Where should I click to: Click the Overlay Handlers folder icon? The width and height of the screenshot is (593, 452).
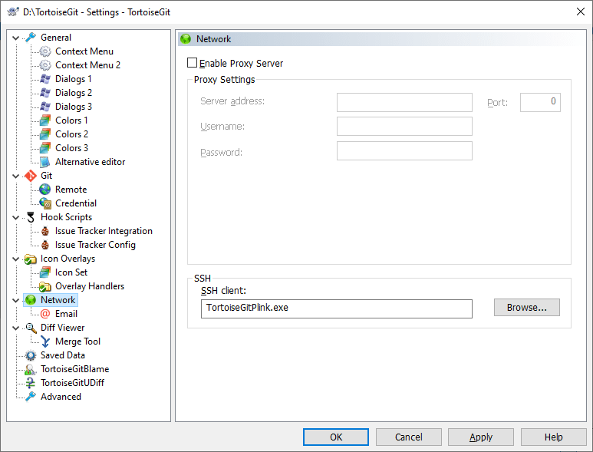[x=45, y=287]
